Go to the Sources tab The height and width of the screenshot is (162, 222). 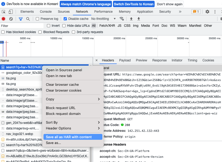(x=64, y=12)
